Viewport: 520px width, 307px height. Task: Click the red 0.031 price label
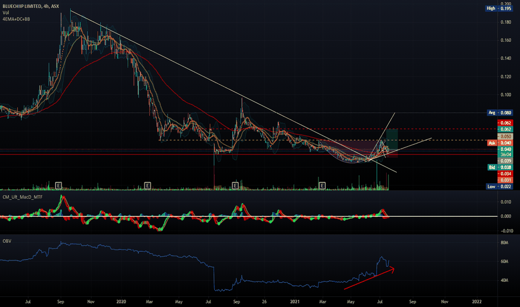pos(505,180)
